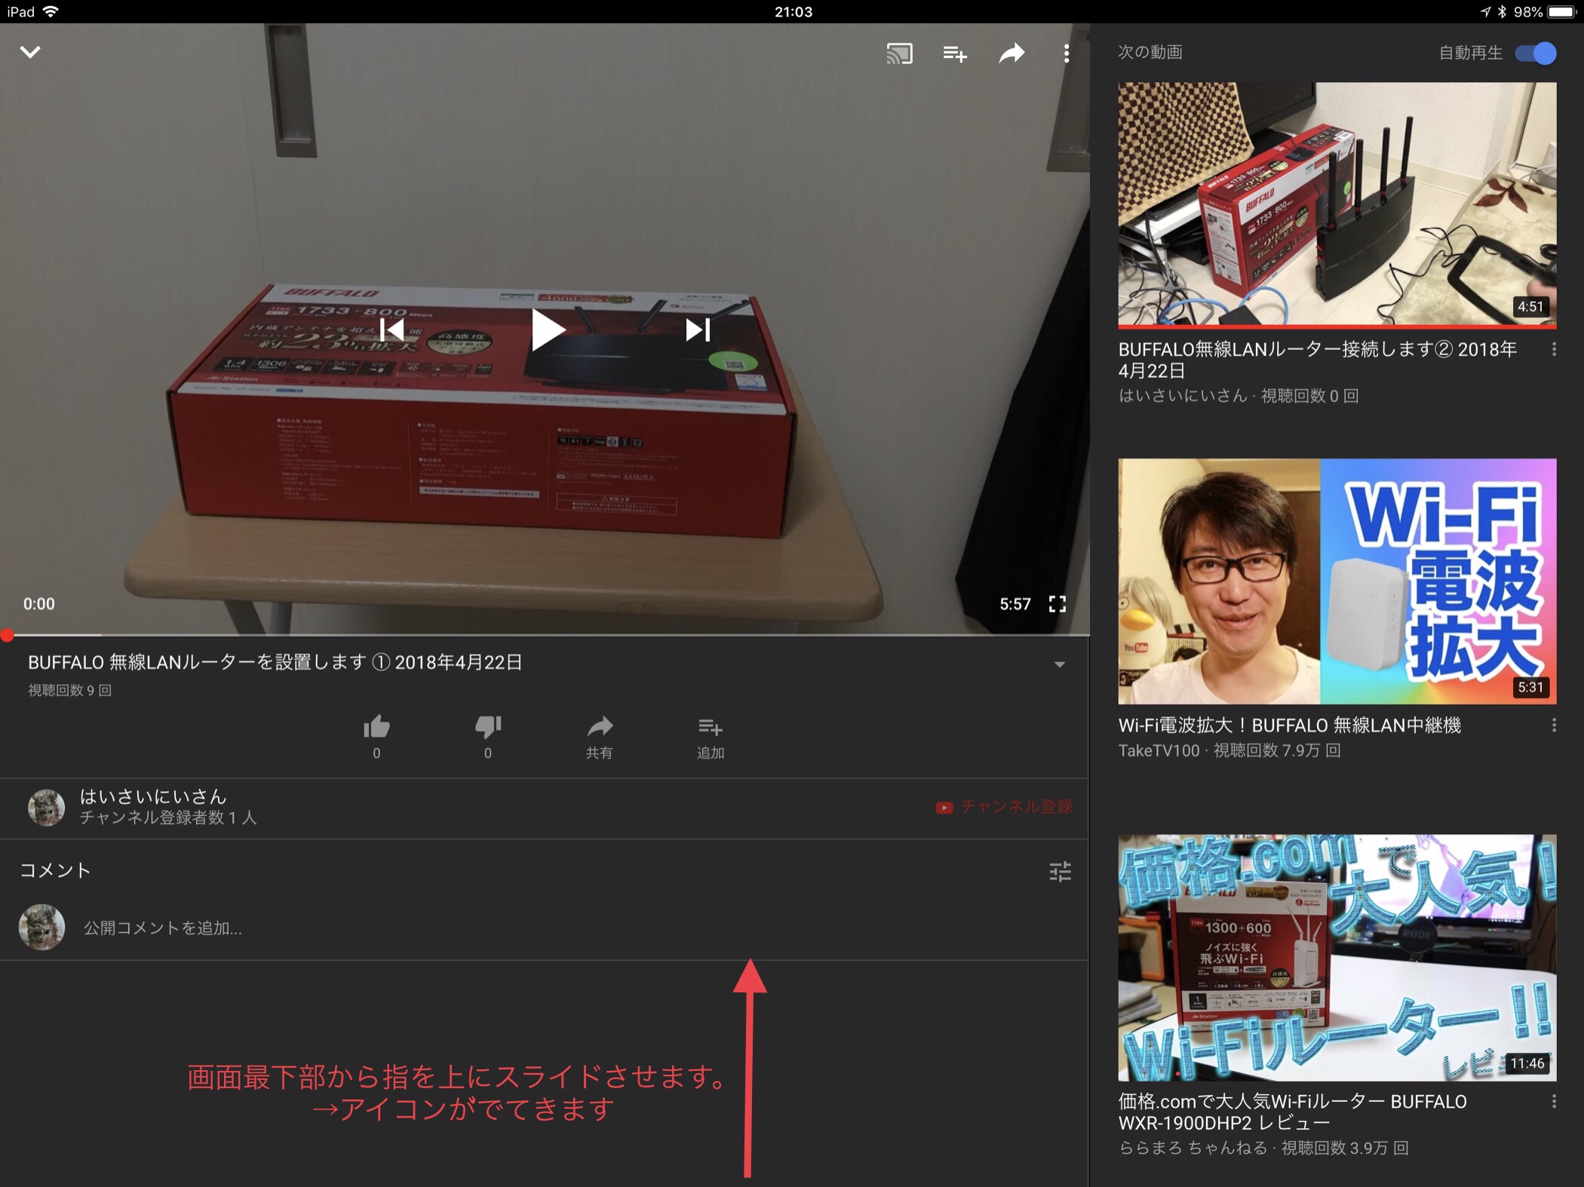Tap the 共有 share button
The width and height of the screenshot is (1584, 1187).
click(600, 736)
